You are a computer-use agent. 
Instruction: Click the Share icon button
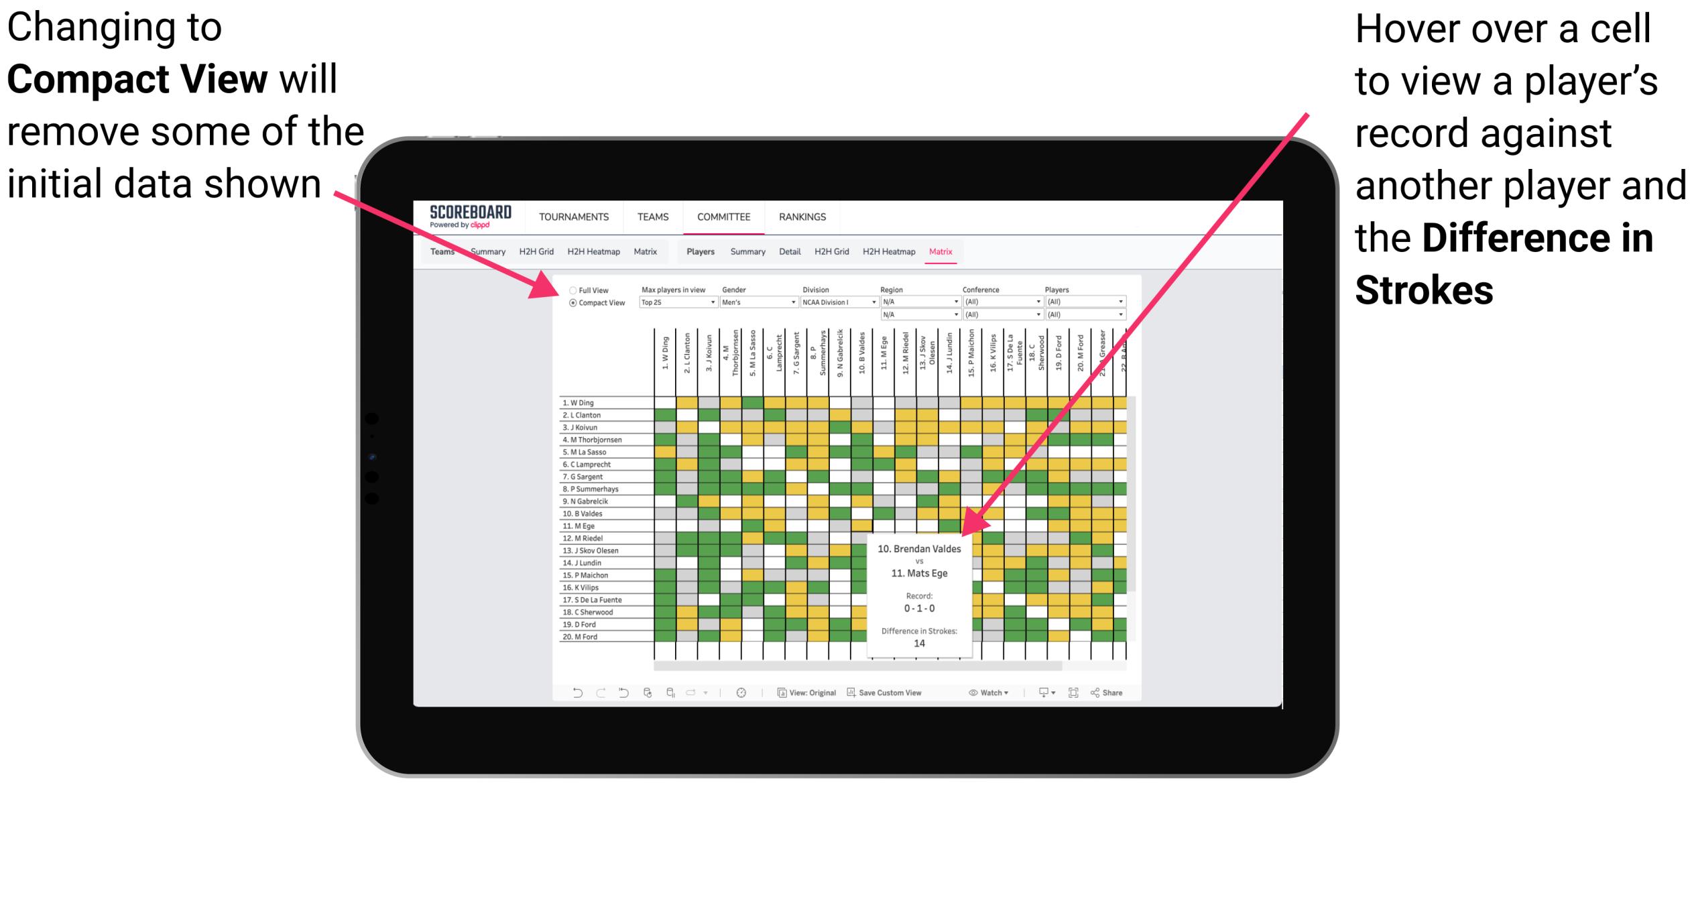point(1113,694)
